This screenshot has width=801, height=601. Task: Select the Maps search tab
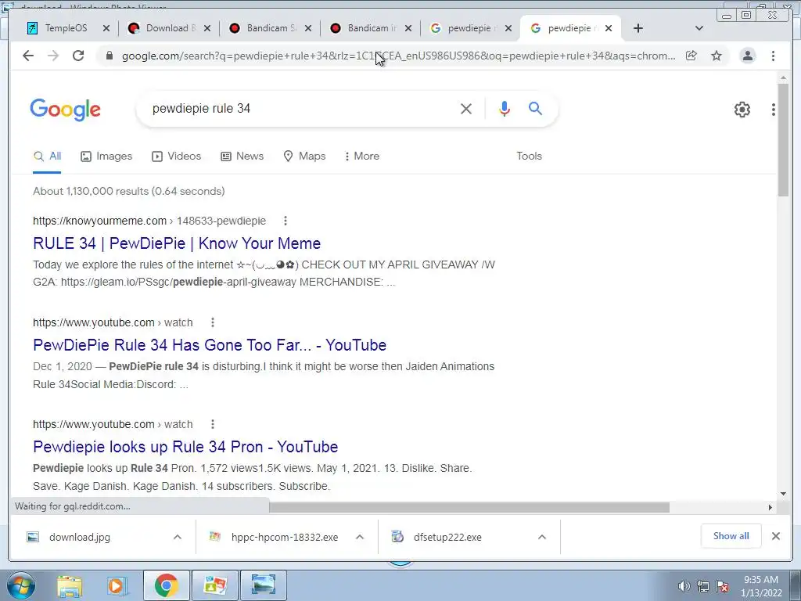304,156
